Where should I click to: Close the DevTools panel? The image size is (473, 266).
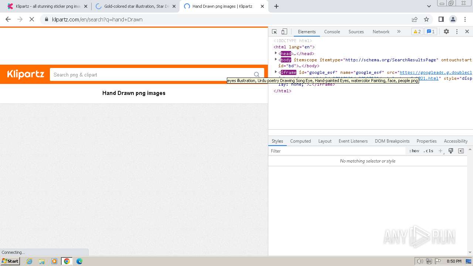click(x=467, y=32)
